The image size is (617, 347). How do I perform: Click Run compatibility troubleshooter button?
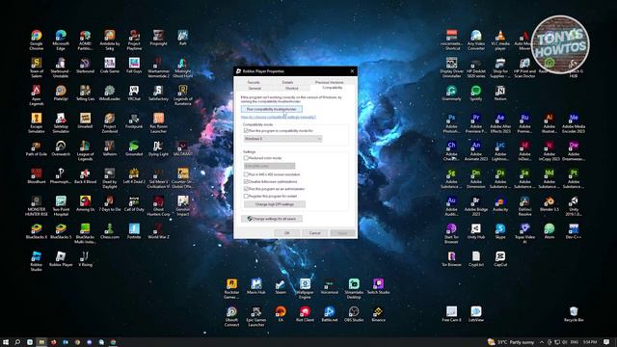click(272, 109)
